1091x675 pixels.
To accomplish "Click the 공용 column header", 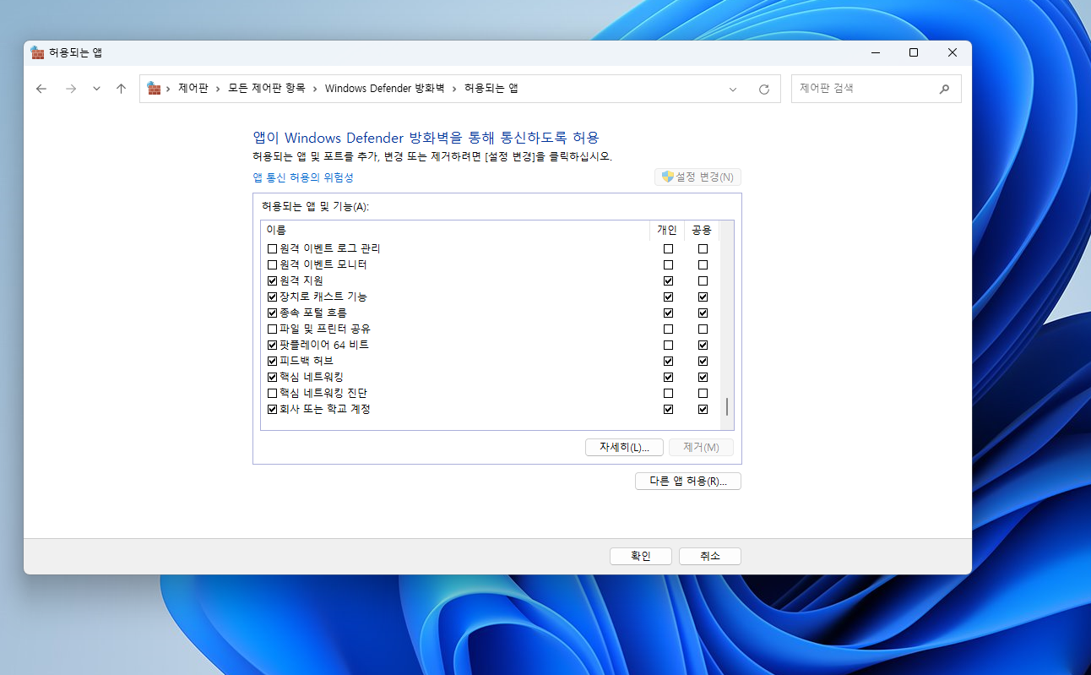I will click(702, 230).
